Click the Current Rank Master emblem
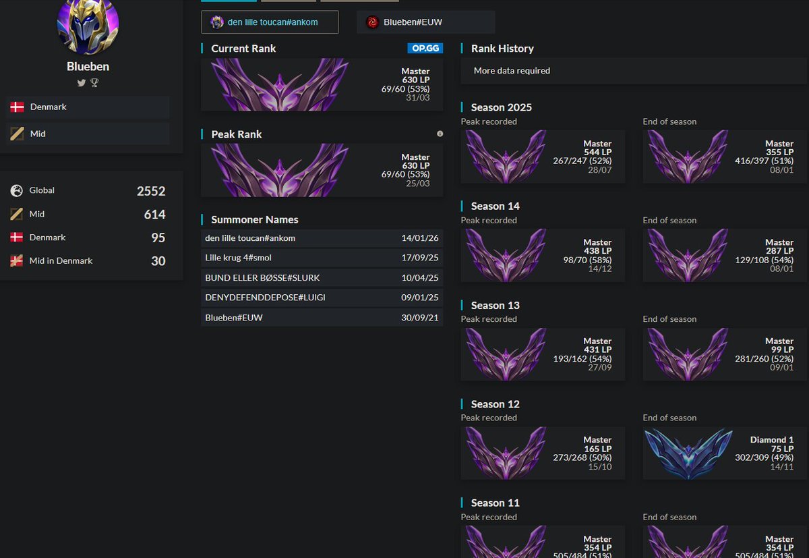The image size is (809, 558). tap(280, 85)
